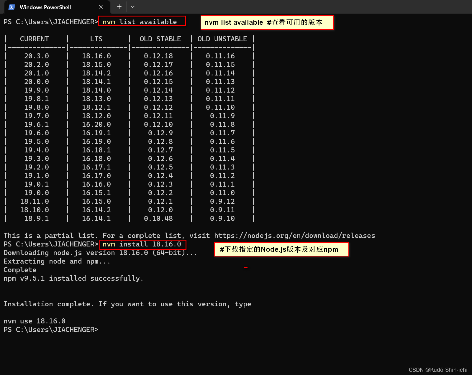
Task: Click the nvm use 18.16.0 hint line
Action: [x=35, y=321]
